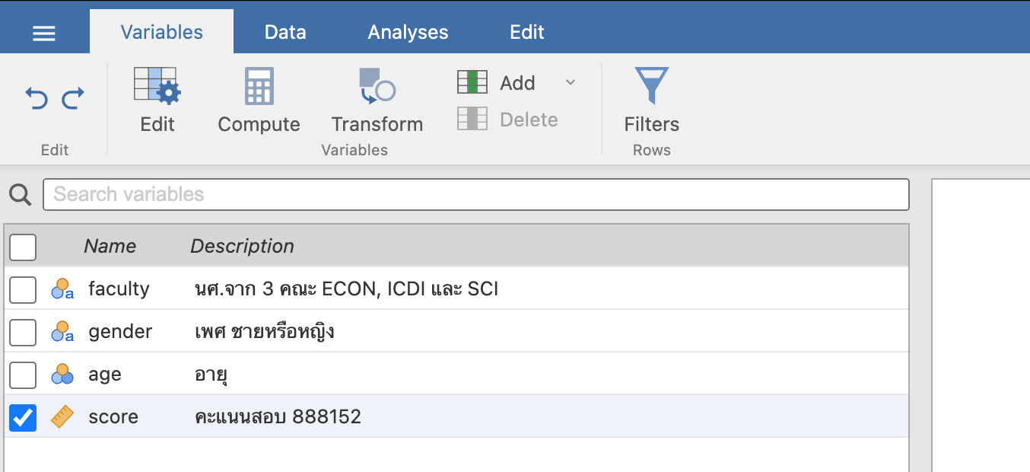Uncheck the score variable checkbox
This screenshot has width=1030, height=472.
[23, 417]
